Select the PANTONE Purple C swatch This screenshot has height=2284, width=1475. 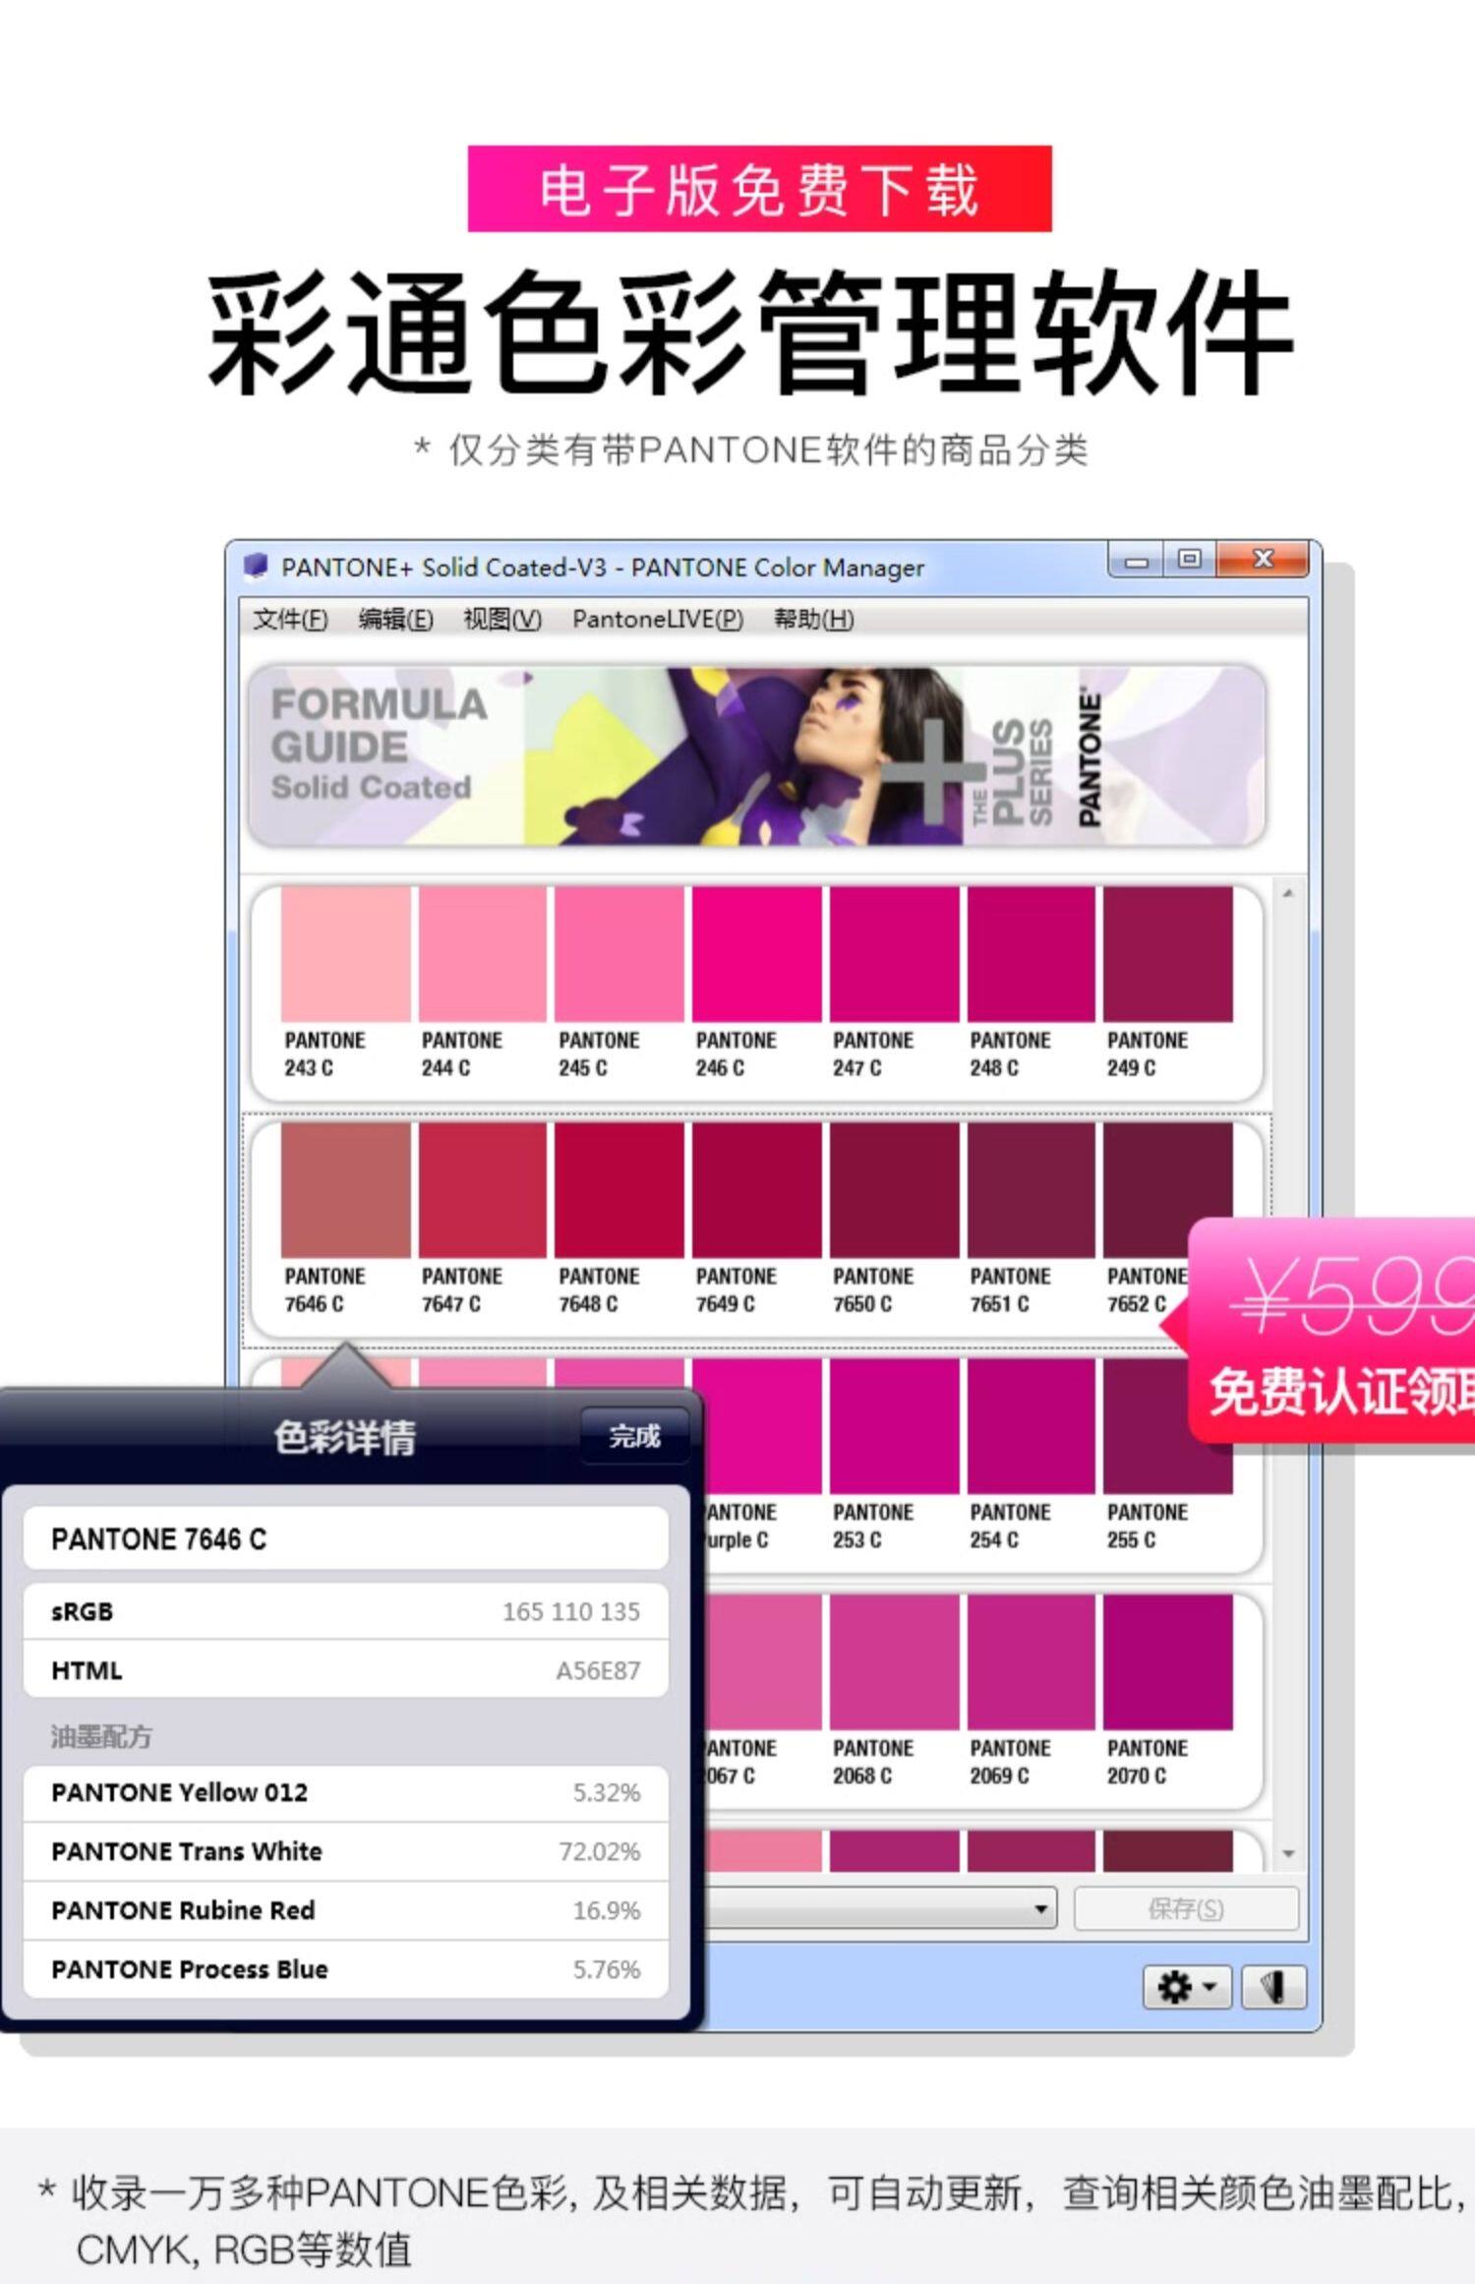point(763,1426)
